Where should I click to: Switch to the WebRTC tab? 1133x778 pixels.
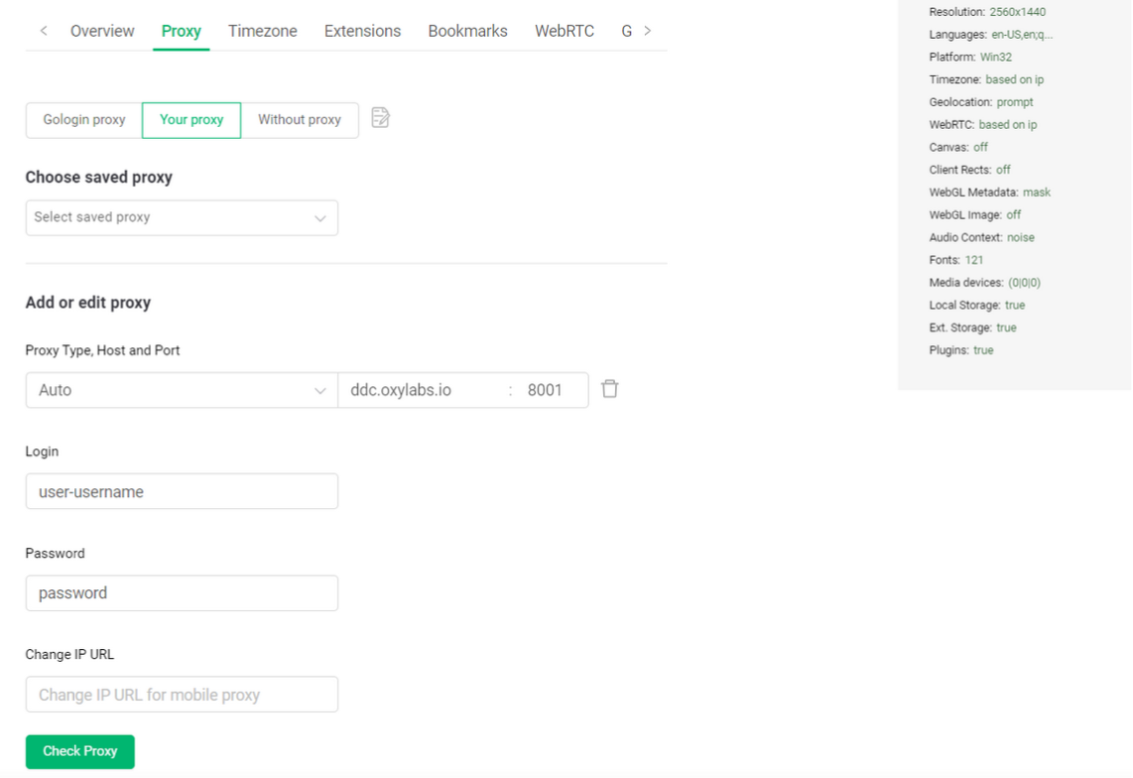coord(565,31)
